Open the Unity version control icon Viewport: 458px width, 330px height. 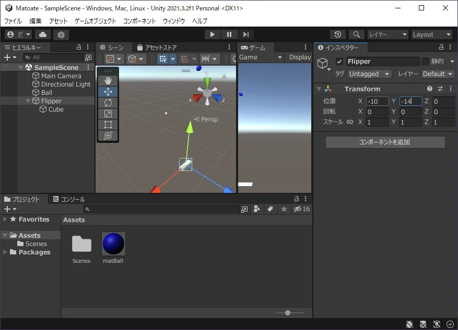pyautogui.click(x=61, y=35)
